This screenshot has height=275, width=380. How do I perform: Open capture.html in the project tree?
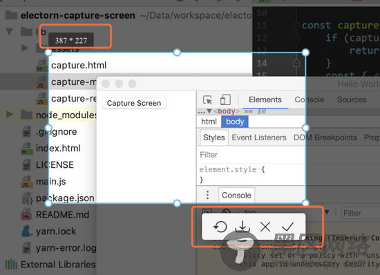79,65
